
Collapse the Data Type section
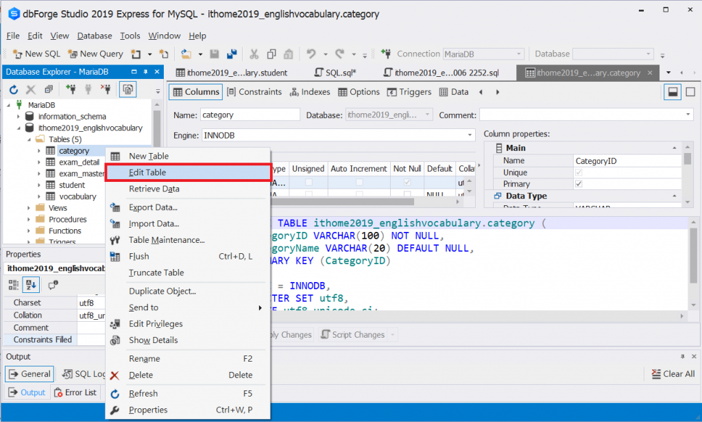(675, 196)
